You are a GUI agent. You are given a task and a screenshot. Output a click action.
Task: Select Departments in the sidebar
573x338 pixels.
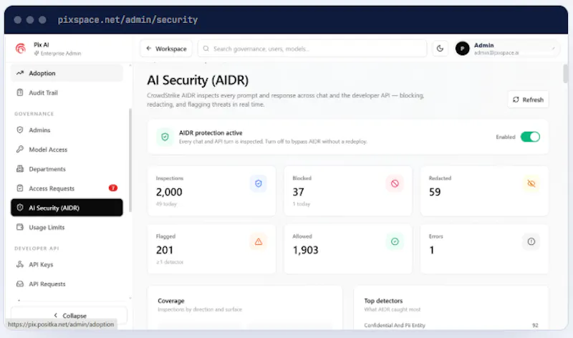click(67, 169)
